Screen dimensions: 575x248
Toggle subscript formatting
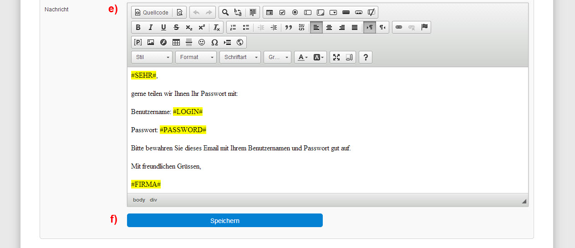[189, 27]
